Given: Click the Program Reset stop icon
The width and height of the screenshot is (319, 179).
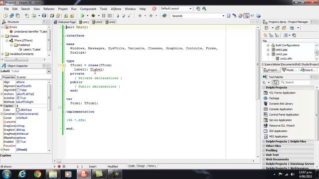Looking at the screenshot, I should [110, 15].
